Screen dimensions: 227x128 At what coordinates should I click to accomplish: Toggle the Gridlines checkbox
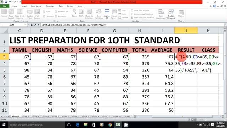(48, 16)
